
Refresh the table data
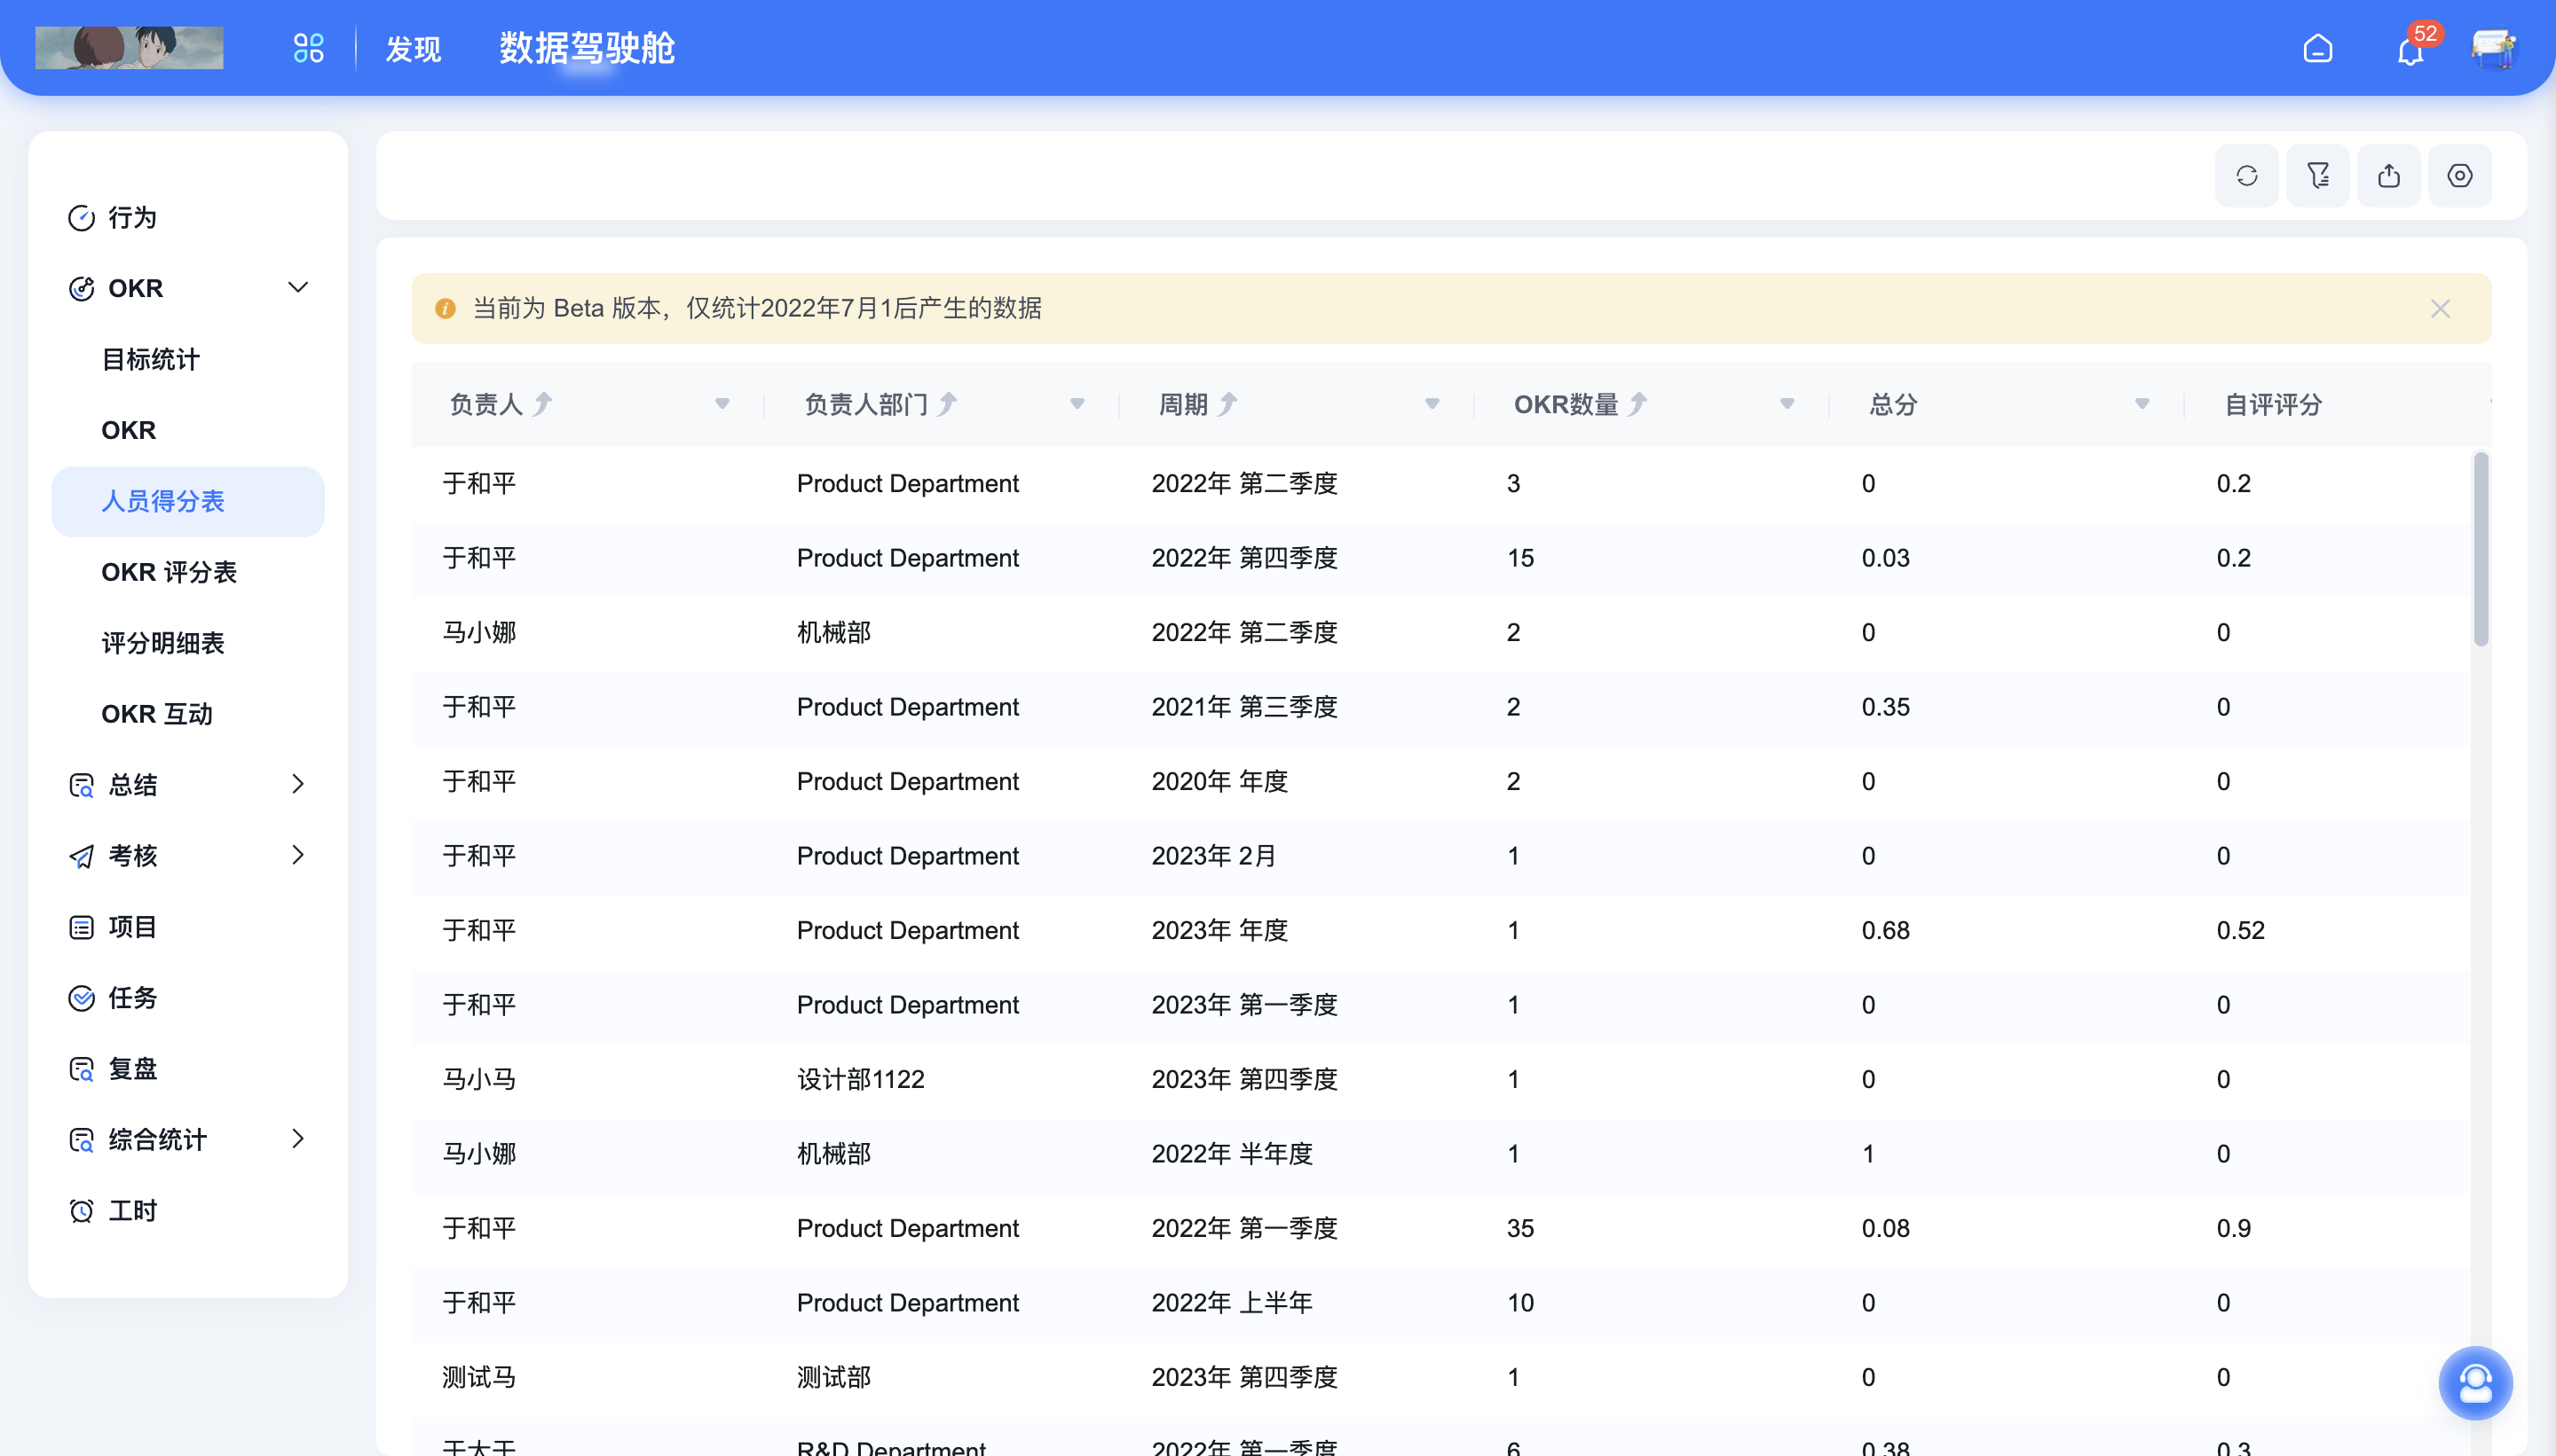coord(2247,176)
